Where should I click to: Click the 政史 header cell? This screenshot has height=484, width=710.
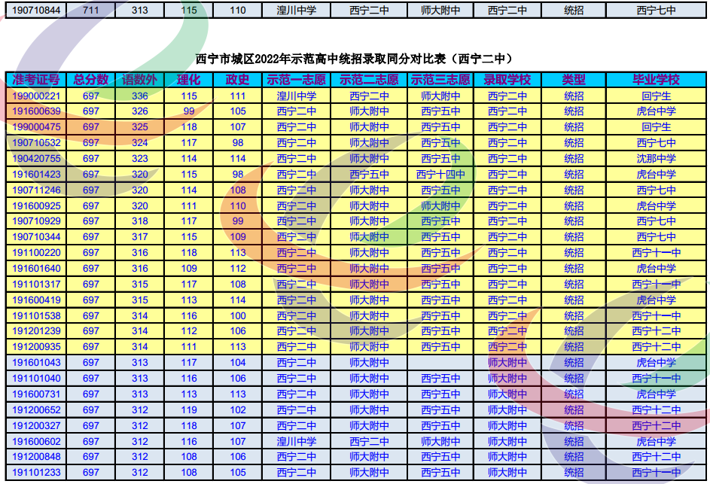pos(238,80)
